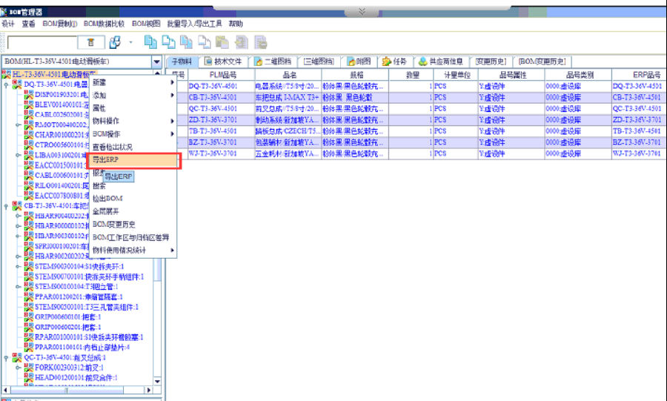
Task: Click the search input field in toolbar
Action: (41, 43)
